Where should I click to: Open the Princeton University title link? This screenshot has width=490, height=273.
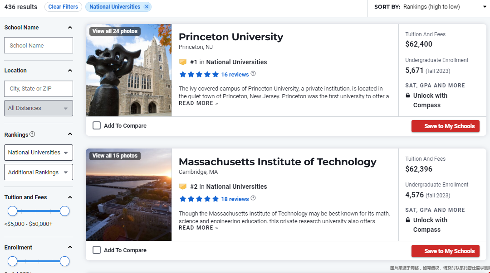click(x=231, y=37)
